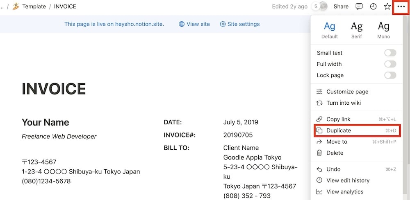Image resolution: width=410 pixels, height=200 pixels.
Task: Click the Edited 2y ago label
Action: 290,7
